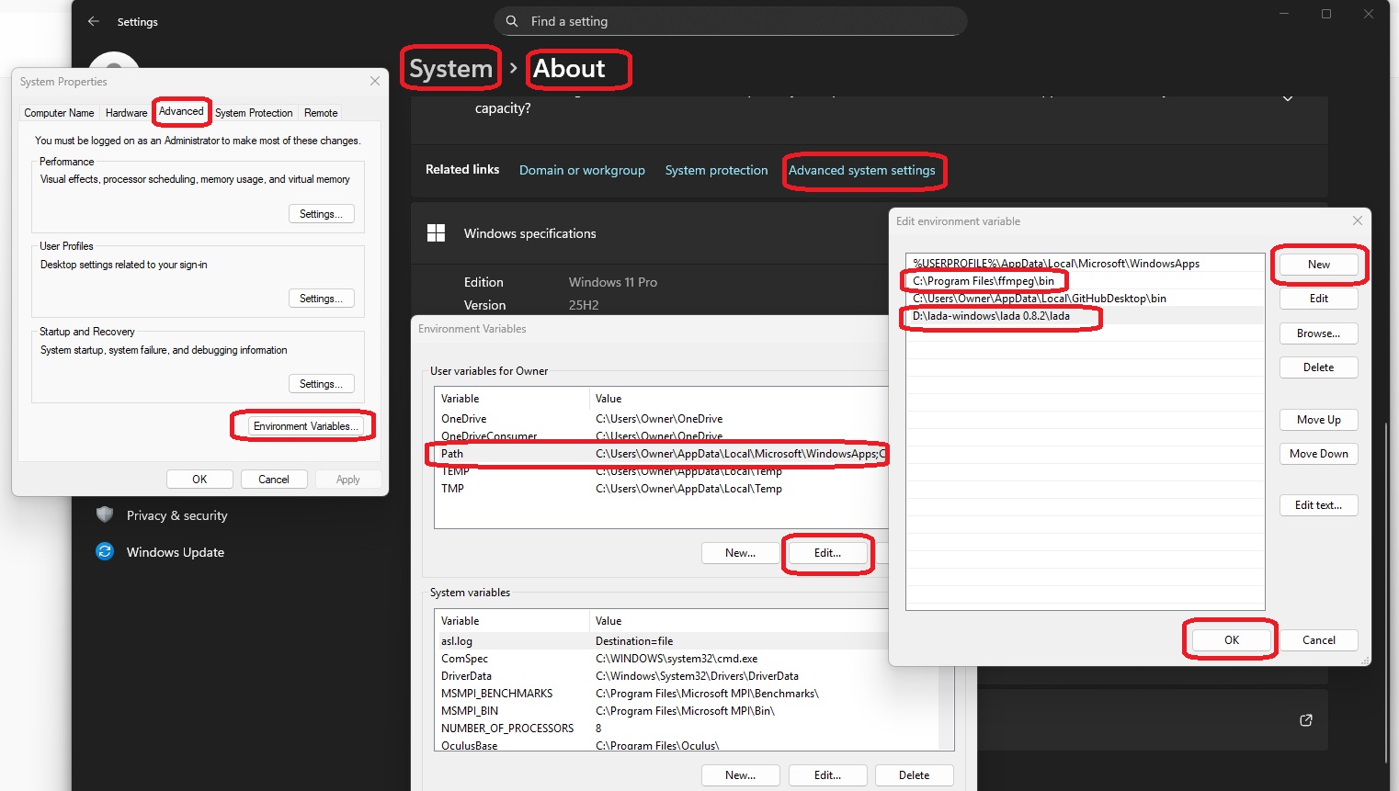Open the Hardware tab

[126, 113]
